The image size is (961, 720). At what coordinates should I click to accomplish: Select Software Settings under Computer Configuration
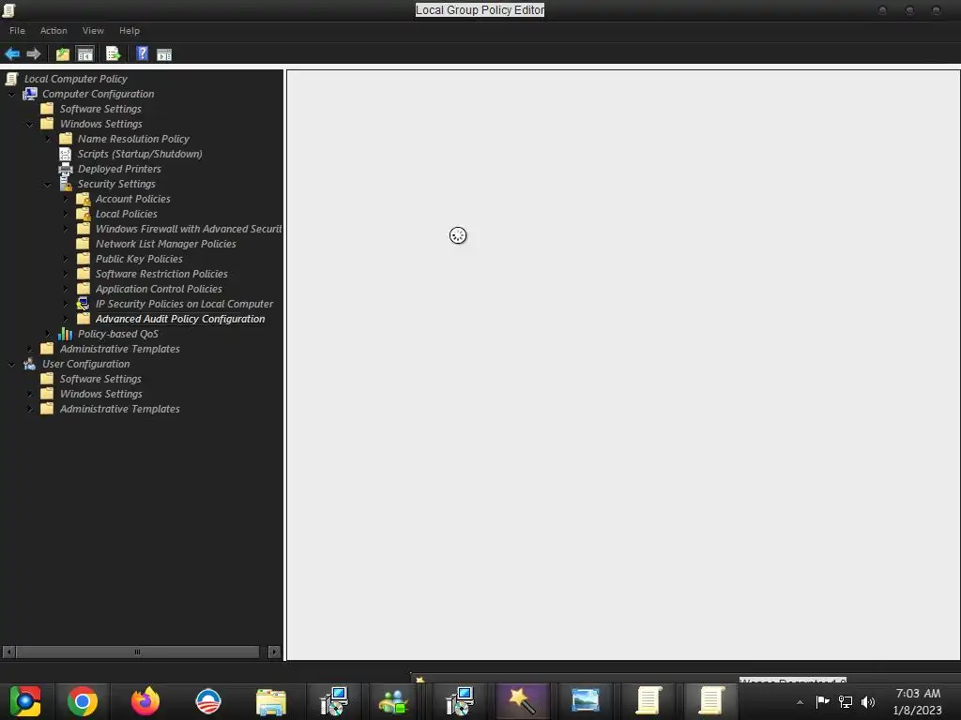coord(100,109)
